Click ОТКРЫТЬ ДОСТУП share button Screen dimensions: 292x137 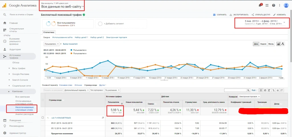pos(261,15)
